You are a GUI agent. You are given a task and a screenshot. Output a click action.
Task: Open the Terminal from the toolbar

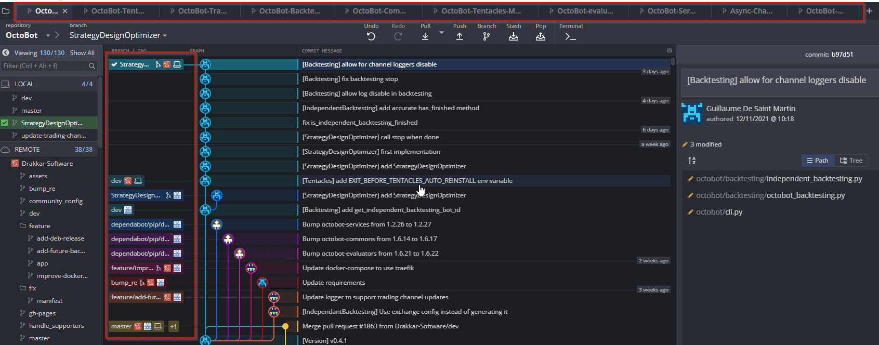click(570, 36)
